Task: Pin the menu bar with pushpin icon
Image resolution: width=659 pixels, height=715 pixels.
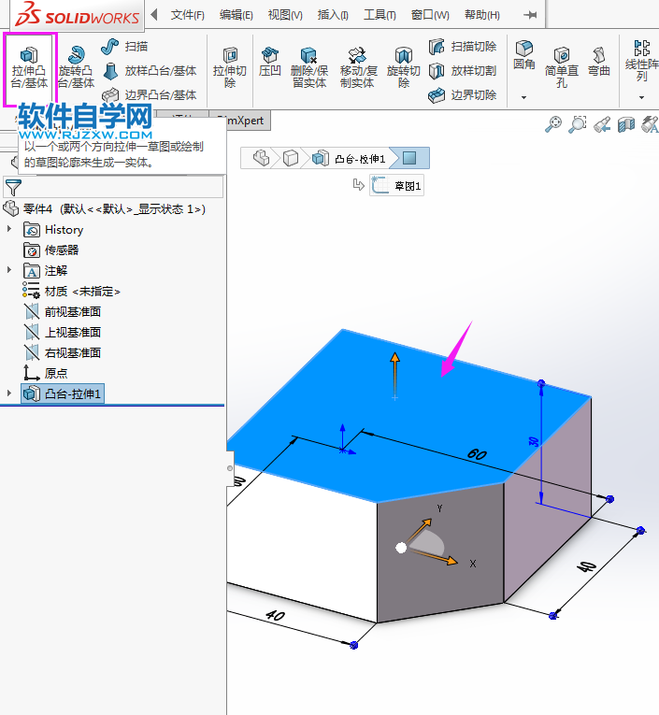Action: pyautogui.click(x=530, y=15)
